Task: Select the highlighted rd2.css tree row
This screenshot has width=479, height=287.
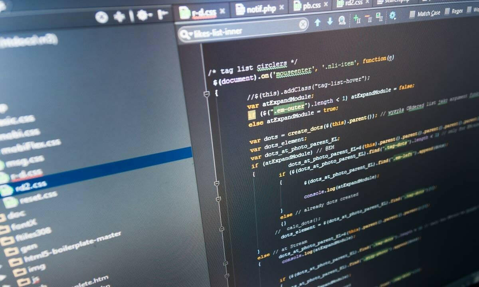Action: (x=96, y=172)
